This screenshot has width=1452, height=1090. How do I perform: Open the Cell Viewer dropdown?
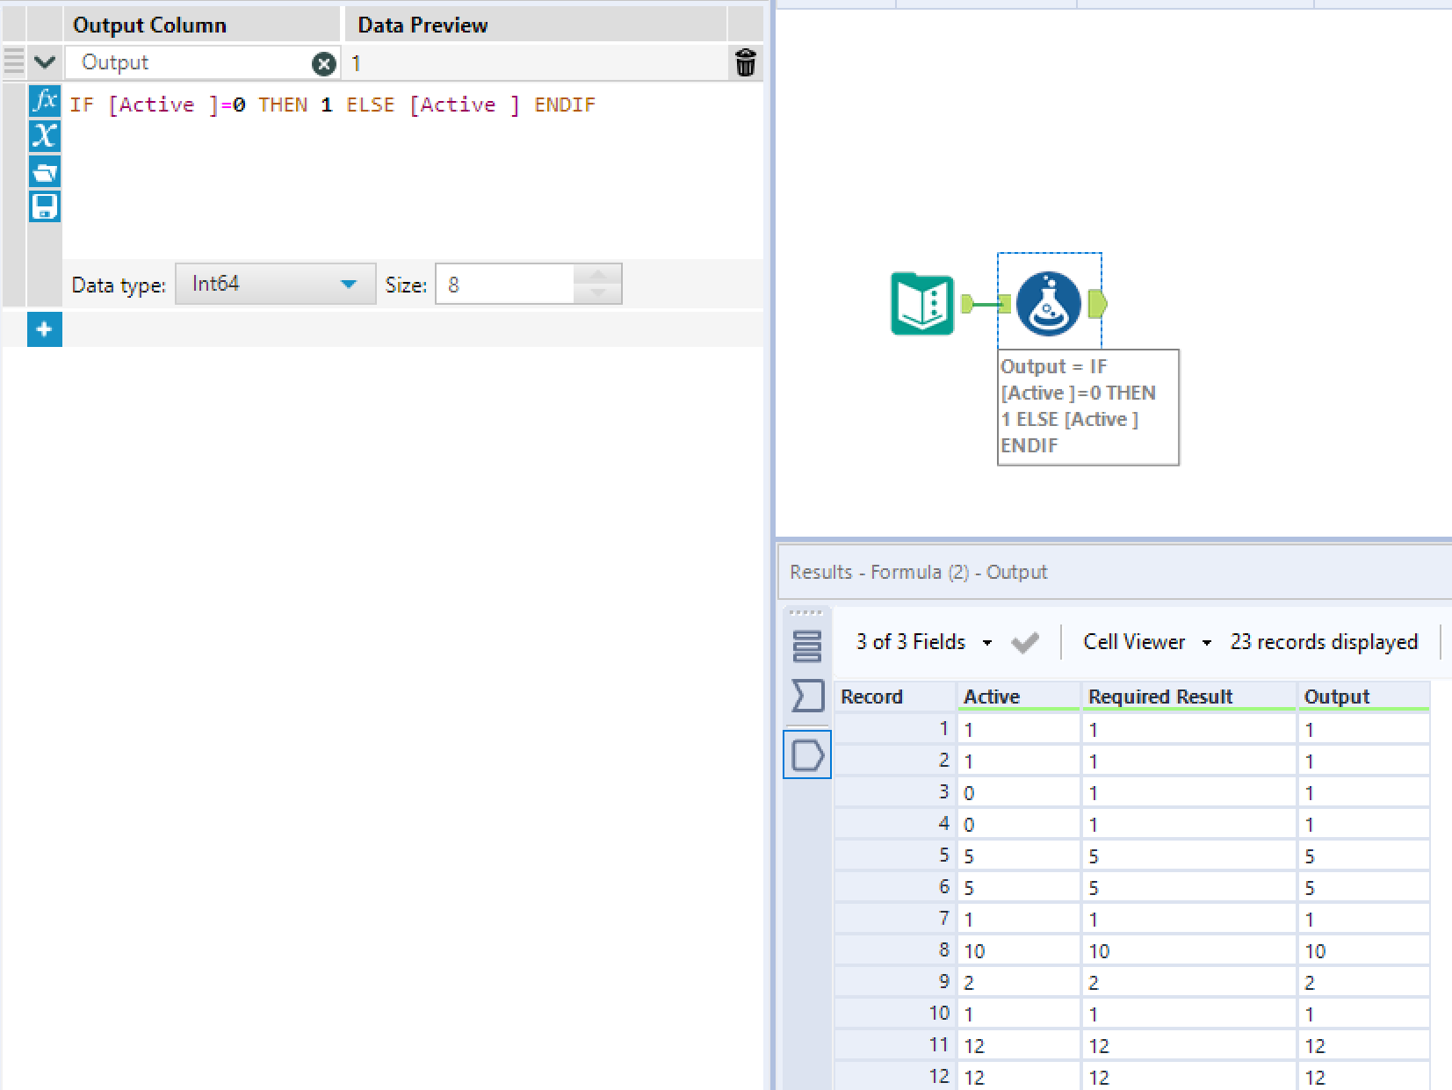[x=1208, y=642]
